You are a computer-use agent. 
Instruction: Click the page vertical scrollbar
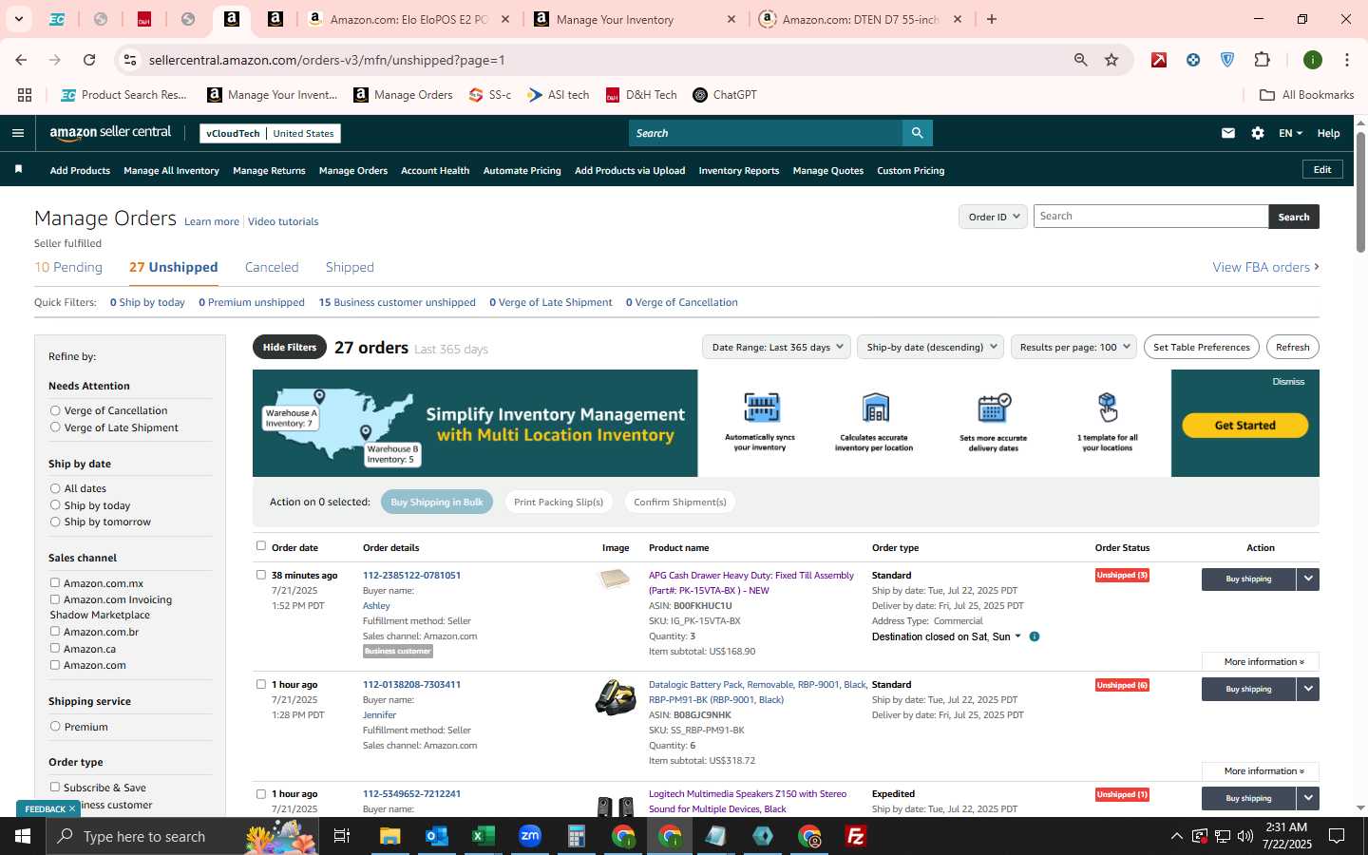(x=1360, y=193)
